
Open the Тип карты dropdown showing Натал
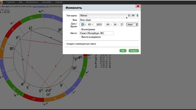point(105,16)
